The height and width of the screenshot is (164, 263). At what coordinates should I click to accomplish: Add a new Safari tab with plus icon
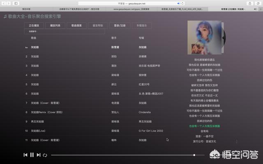point(260,9)
